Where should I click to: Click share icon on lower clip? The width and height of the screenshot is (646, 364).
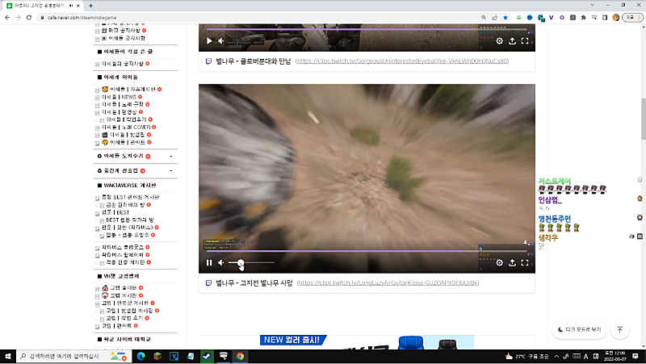point(512,262)
